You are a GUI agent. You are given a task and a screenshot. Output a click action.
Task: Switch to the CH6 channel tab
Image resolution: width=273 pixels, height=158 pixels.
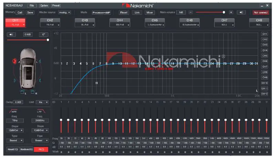click(x=190, y=20)
